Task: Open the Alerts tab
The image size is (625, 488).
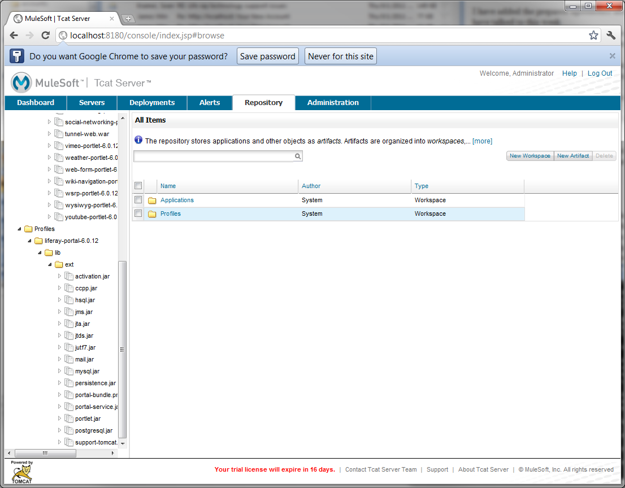Action: tap(210, 102)
